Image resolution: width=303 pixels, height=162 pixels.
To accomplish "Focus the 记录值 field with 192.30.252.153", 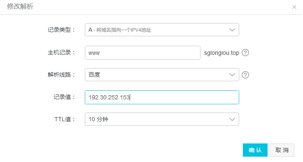I will [162, 97].
